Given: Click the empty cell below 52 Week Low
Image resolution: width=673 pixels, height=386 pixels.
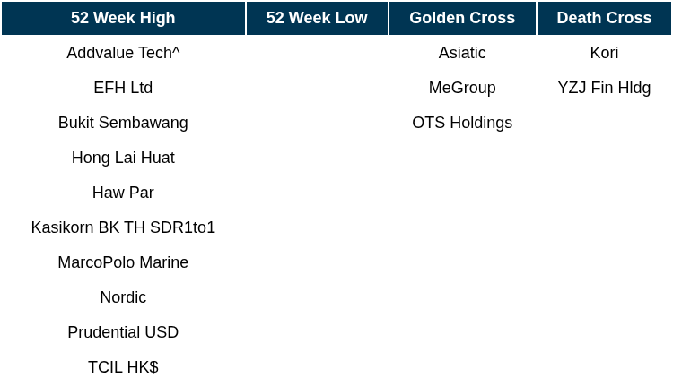Looking at the screenshot, I should click(317, 53).
